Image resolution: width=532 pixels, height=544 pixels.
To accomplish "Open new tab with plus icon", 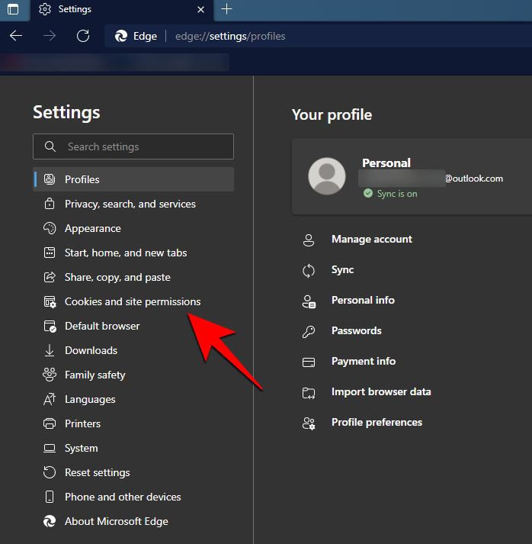I will pos(226,9).
